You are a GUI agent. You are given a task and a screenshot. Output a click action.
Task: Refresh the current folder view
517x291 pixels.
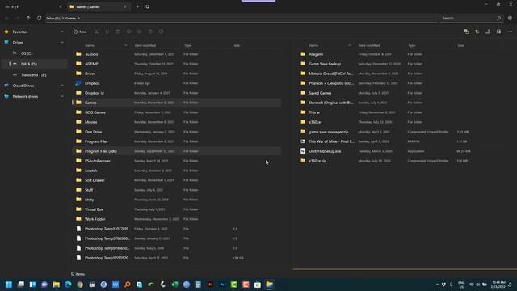pos(40,18)
